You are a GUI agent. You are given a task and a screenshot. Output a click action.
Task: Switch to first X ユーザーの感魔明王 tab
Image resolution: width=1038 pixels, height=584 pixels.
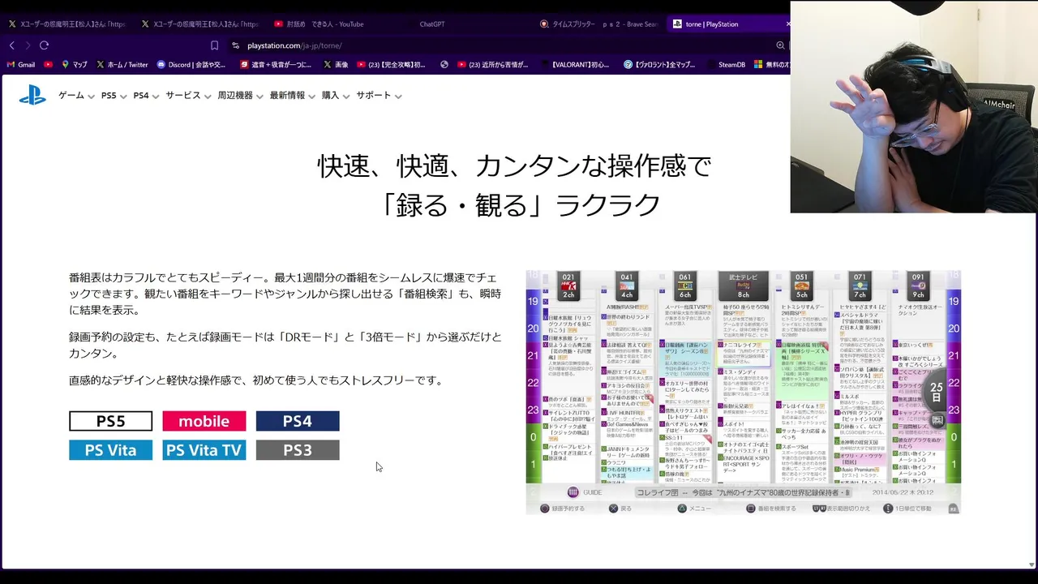(66, 24)
